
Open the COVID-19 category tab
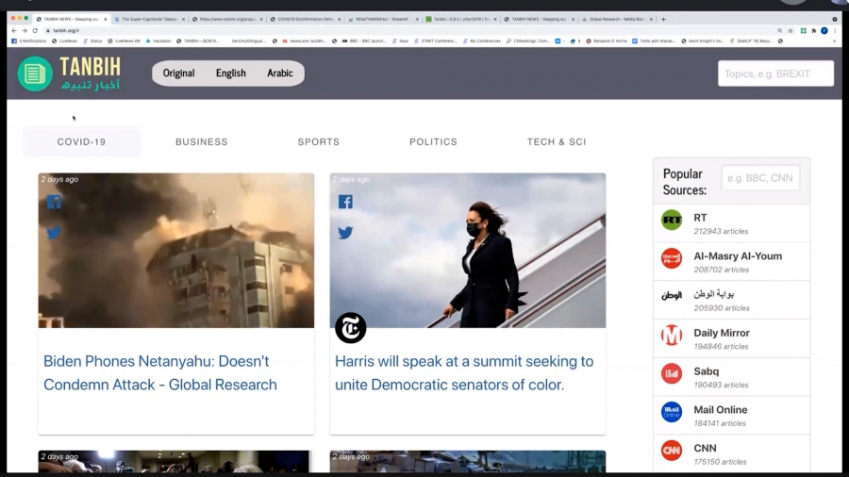click(81, 141)
